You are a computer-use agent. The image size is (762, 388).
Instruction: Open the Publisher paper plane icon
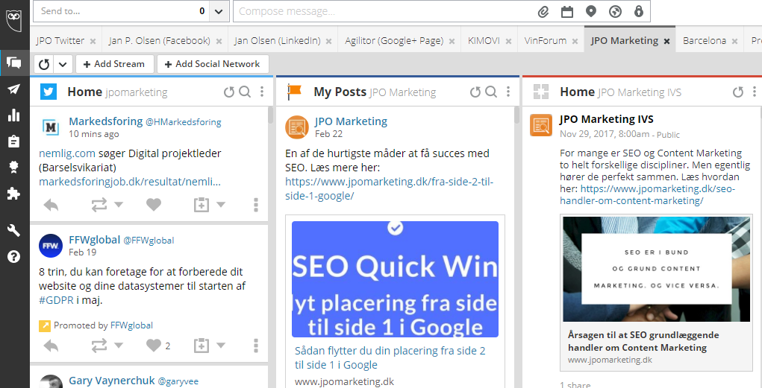click(x=14, y=89)
